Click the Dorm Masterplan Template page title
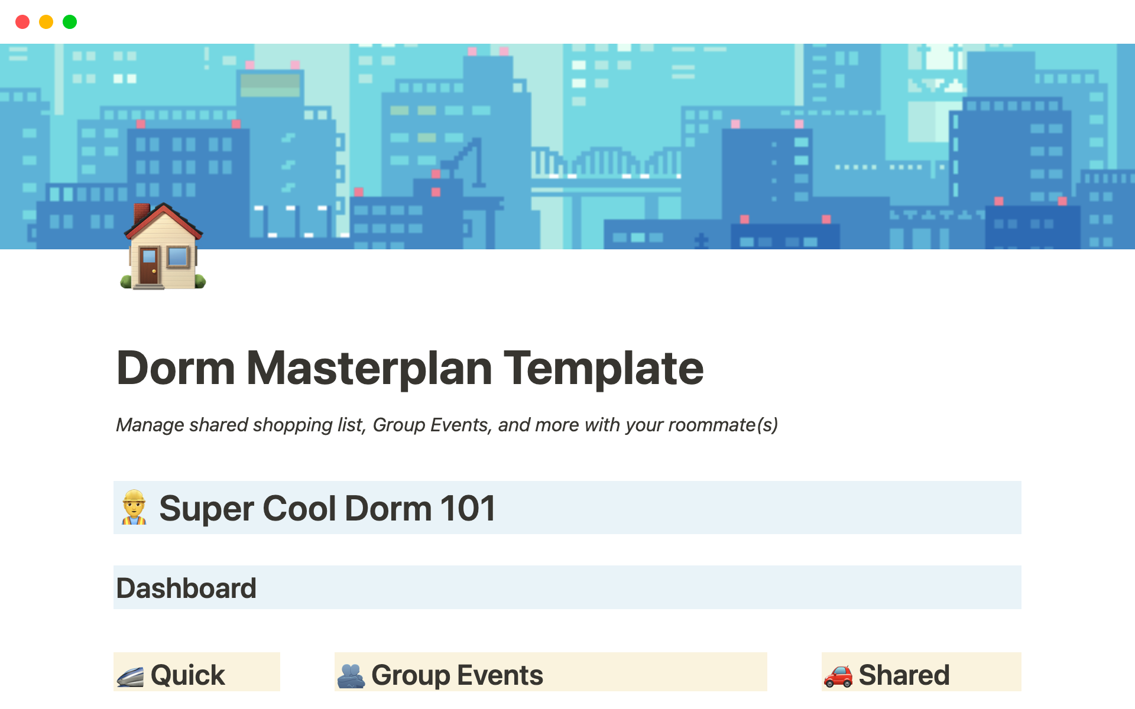The image size is (1135, 709). pyautogui.click(x=410, y=368)
